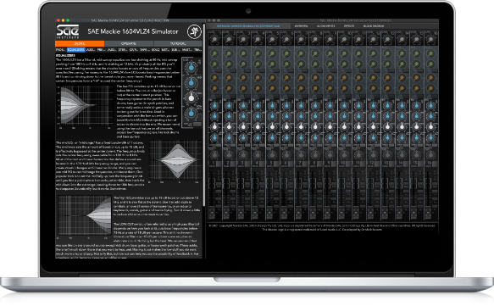Screen dimensions: 494x306
Task: Click channel 3 top green aux knob
Action: point(243,53)
